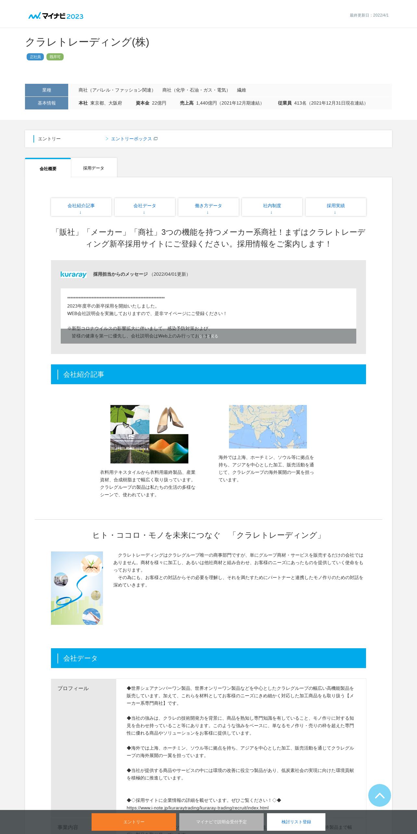Viewport: 417px width, 834px height.
Task: Click the 従業員 413名 text
Action: click(x=323, y=103)
